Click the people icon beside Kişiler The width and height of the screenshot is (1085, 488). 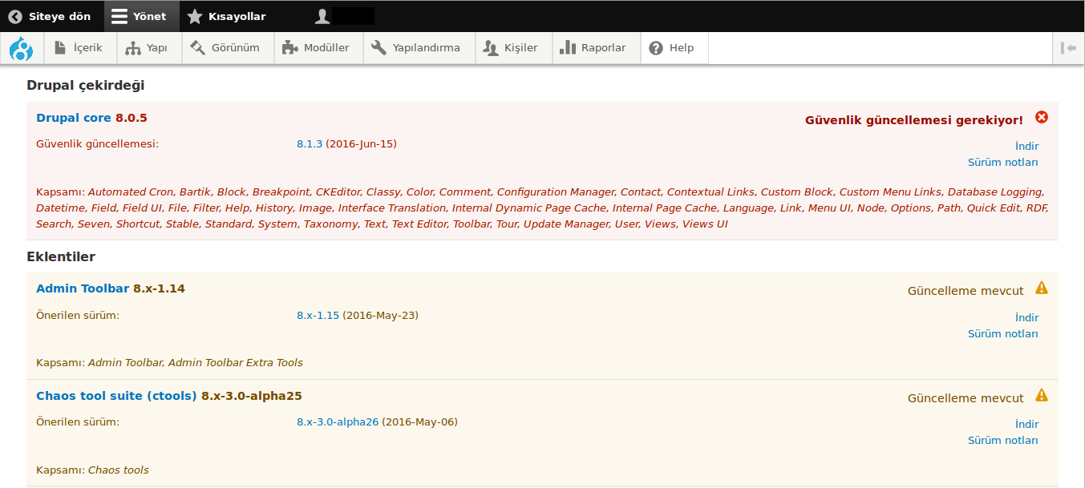pyautogui.click(x=491, y=48)
